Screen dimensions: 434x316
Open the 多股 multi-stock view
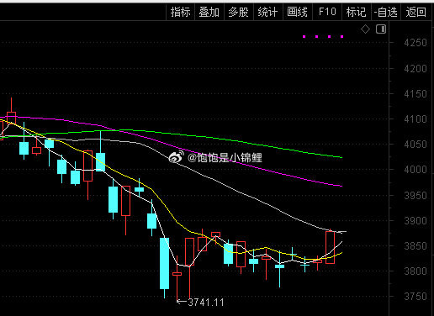point(239,13)
